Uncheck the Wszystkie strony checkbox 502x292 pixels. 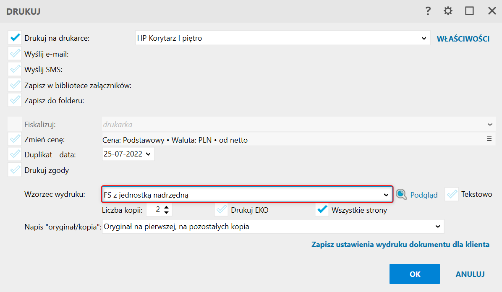pos(322,210)
